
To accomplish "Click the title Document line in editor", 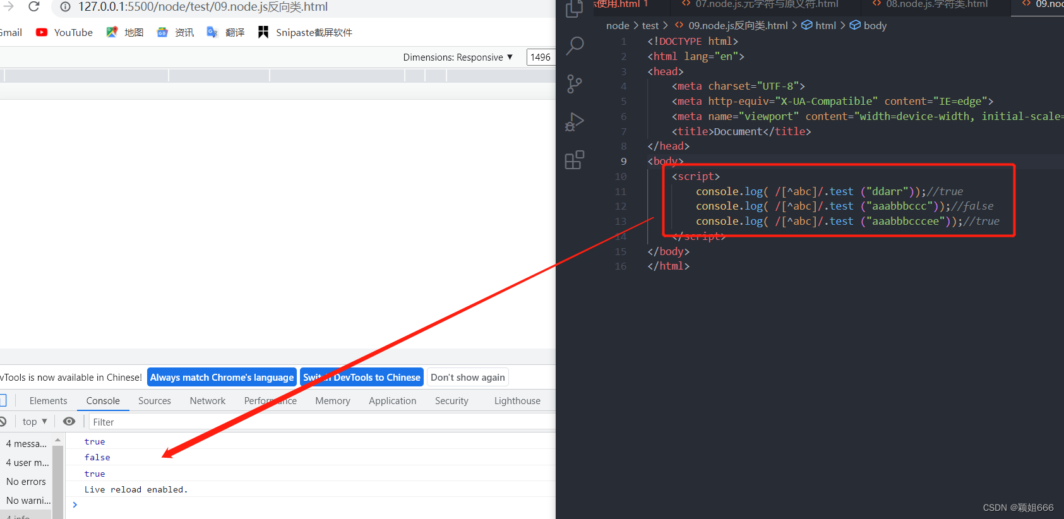I will click(x=741, y=131).
